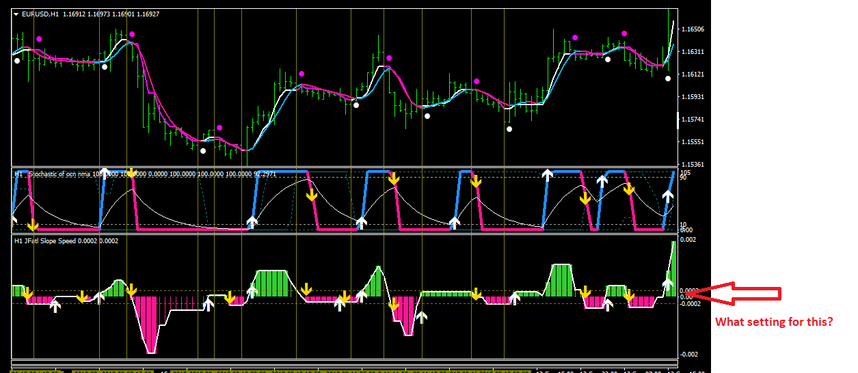This screenshot has width=858, height=373.
Task: Click the white dot under the lowest price trough
Action: (203, 151)
